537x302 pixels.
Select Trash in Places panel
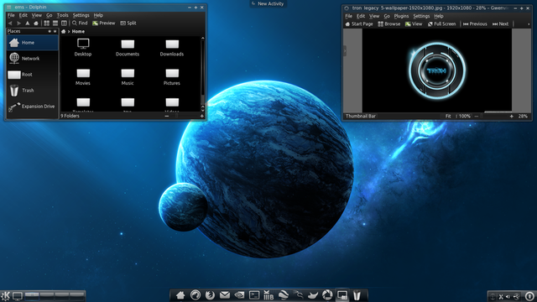(33, 91)
